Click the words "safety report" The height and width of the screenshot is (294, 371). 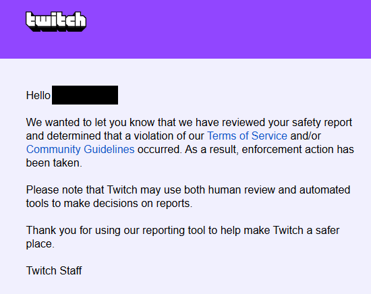tap(322, 123)
